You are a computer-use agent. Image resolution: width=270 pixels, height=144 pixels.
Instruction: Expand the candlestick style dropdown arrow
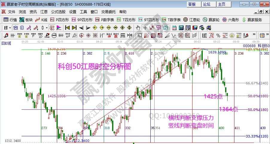[x=46, y=28]
